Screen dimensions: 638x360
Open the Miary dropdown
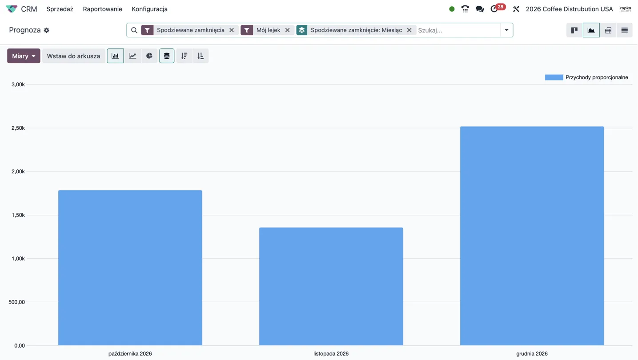24,56
